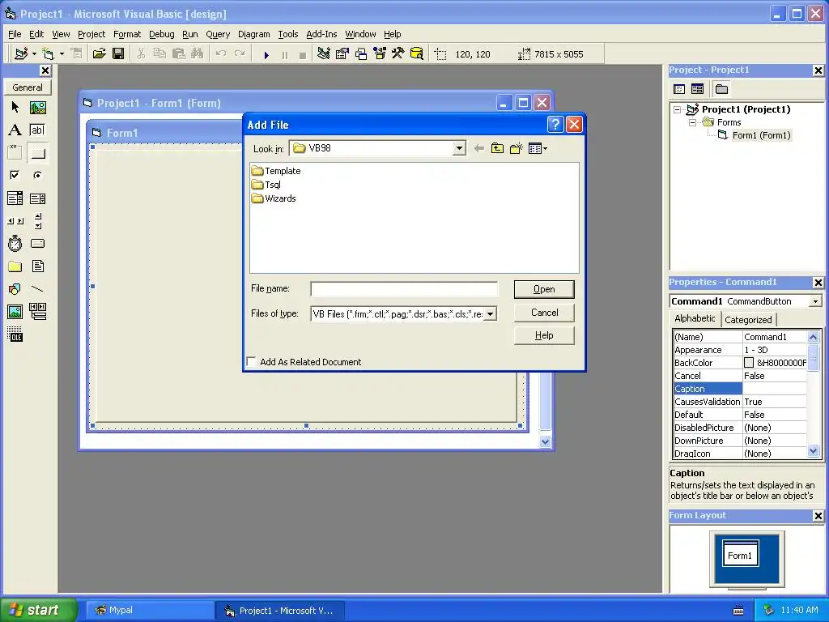Select the TextBox (abl) control tool
Image resolution: width=829 pixels, height=622 pixels.
tap(37, 130)
